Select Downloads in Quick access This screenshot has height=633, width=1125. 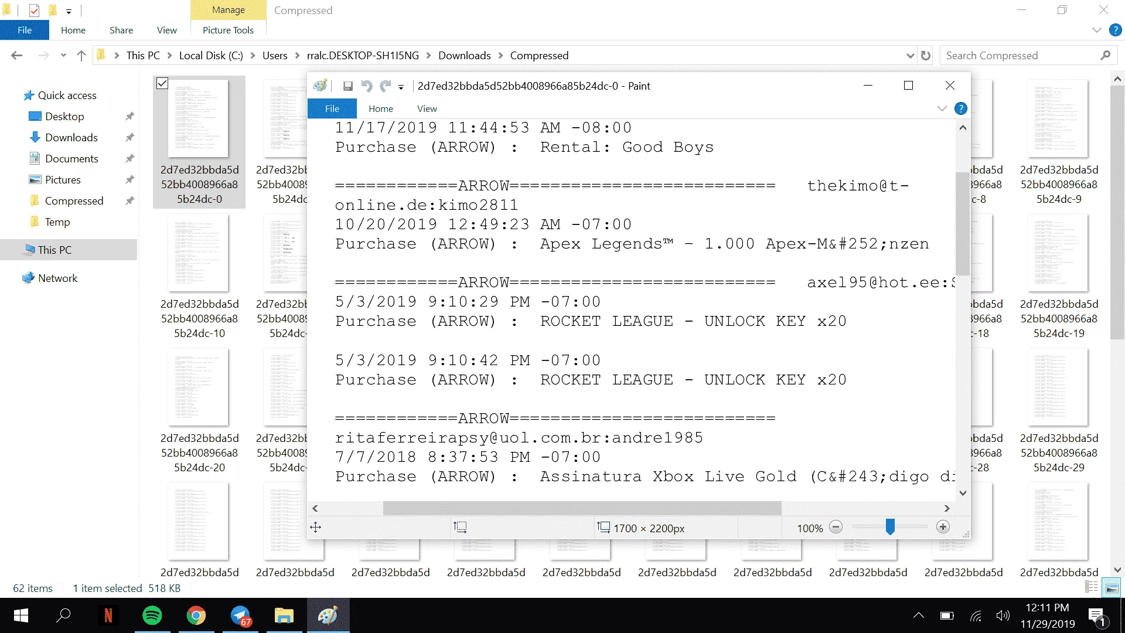point(71,137)
